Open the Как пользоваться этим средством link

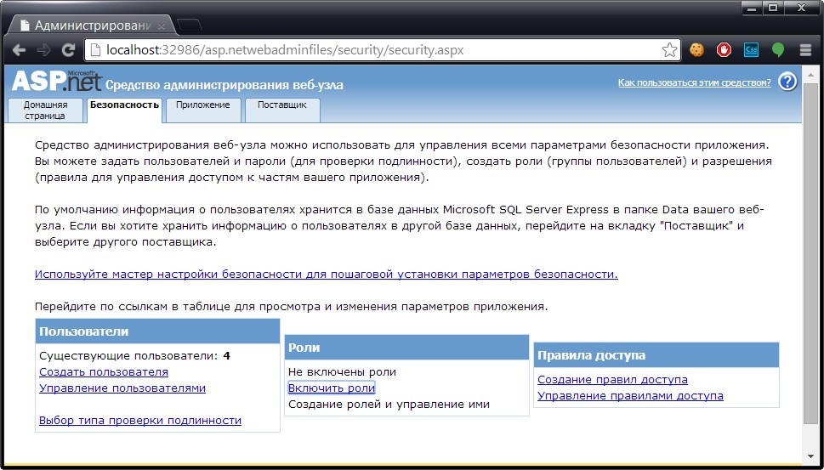[694, 82]
